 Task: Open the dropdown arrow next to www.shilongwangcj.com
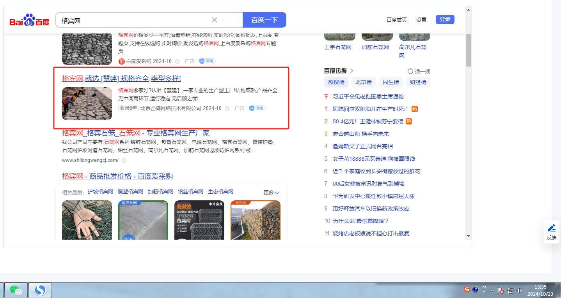click(x=124, y=160)
